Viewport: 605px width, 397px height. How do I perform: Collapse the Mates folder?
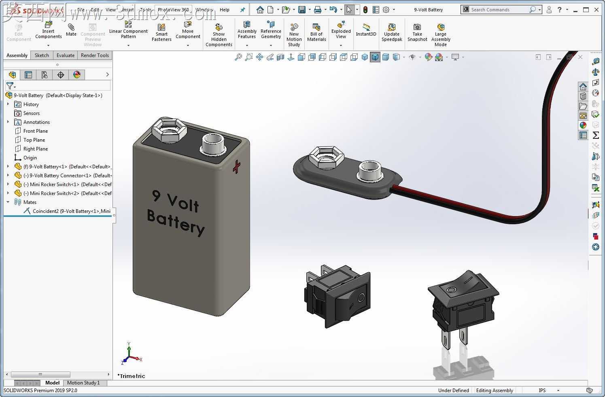coord(8,202)
